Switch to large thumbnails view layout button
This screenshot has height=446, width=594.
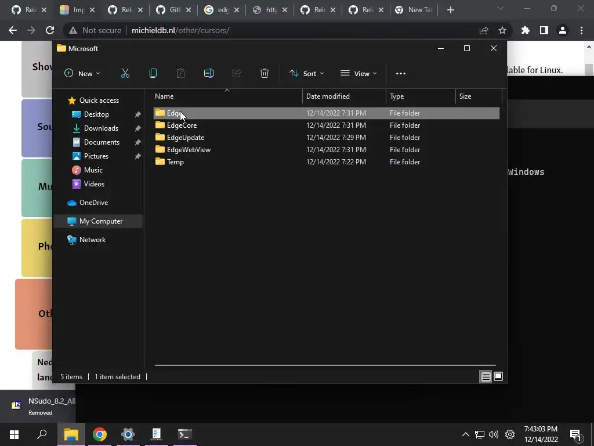coord(498,376)
